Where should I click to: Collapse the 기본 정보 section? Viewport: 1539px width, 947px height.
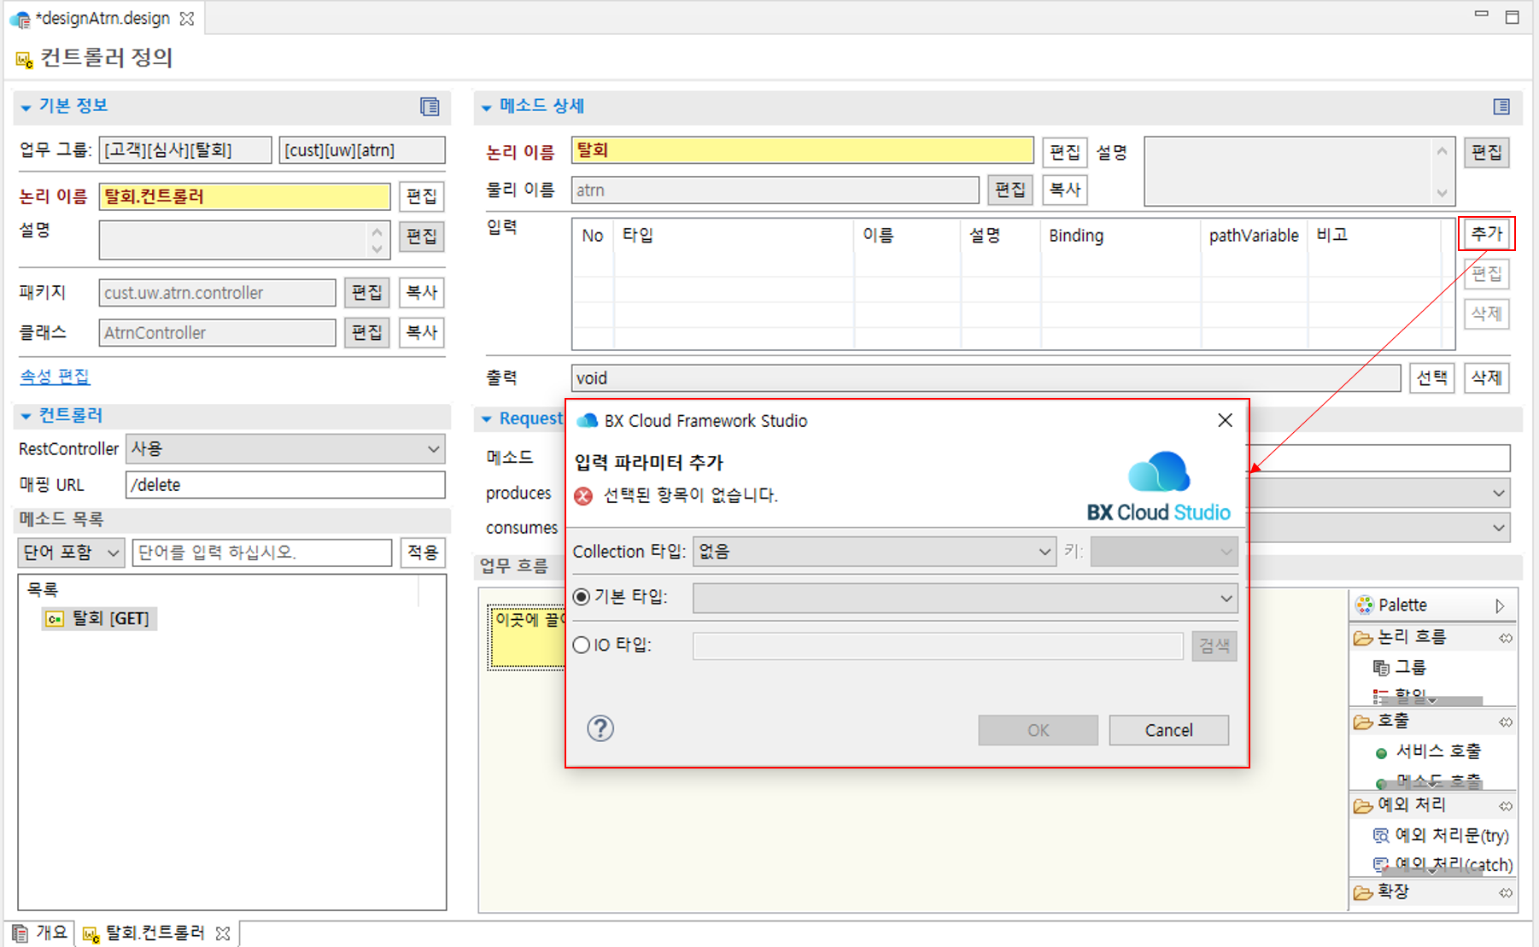pos(26,106)
